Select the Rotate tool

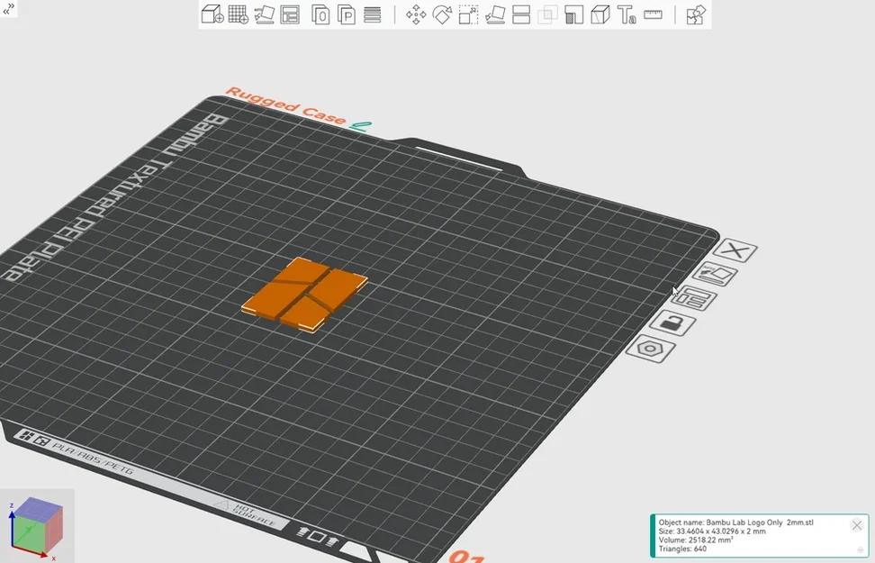click(x=442, y=14)
